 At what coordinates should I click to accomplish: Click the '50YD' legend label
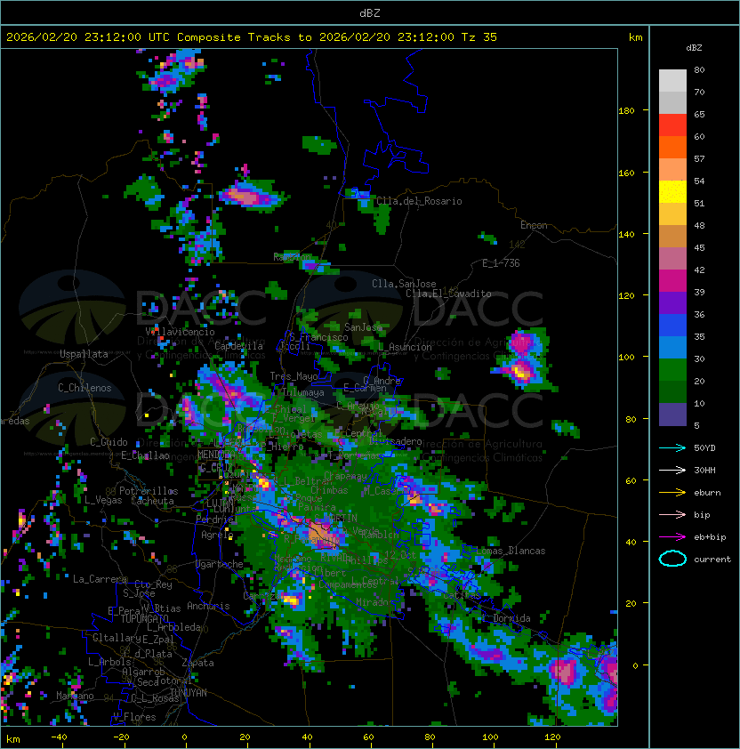click(704, 448)
